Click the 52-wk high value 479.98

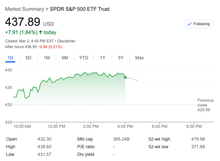[198, 139]
